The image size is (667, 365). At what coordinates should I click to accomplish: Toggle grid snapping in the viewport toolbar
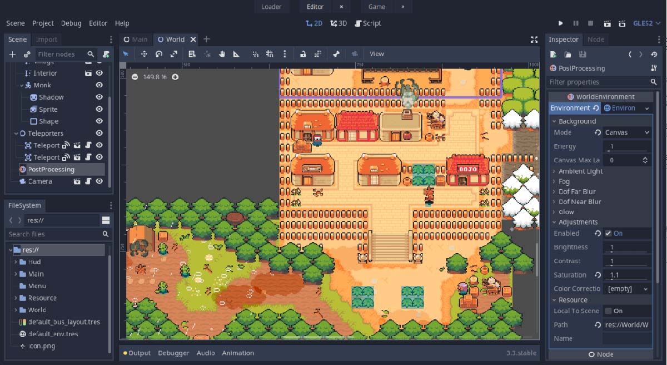click(x=270, y=54)
